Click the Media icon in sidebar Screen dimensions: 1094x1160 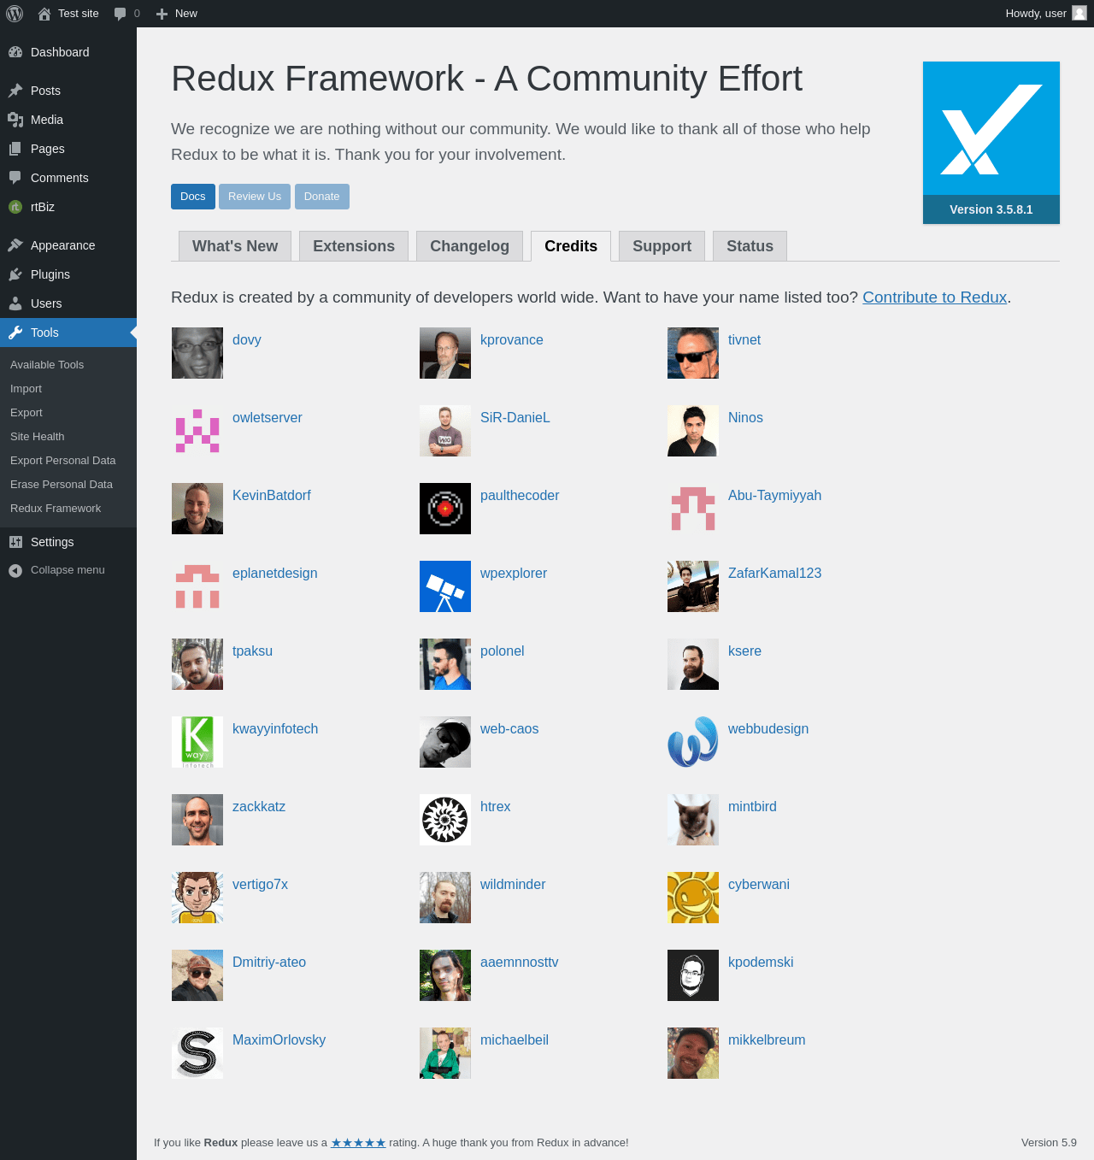point(15,120)
